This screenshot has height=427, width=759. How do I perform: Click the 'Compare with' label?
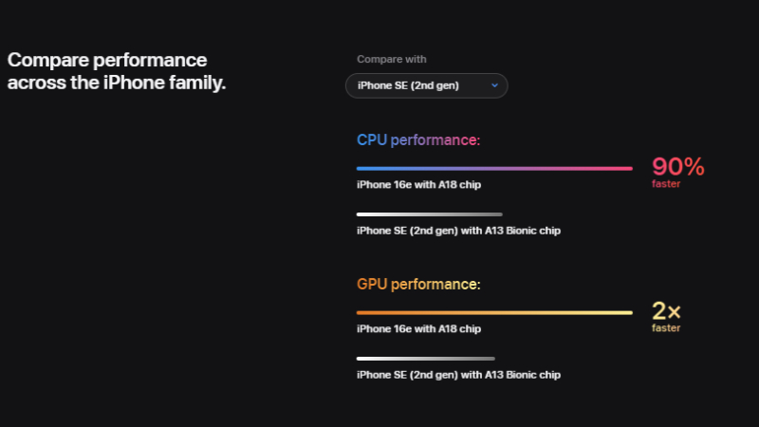coord(392,59)
